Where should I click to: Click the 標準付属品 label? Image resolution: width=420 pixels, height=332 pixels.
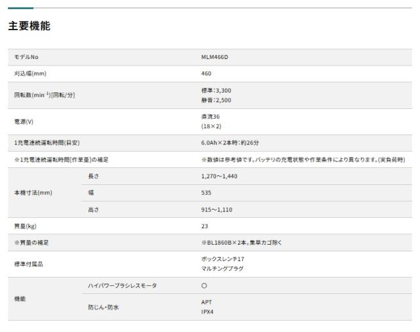(x=28, y=264)
